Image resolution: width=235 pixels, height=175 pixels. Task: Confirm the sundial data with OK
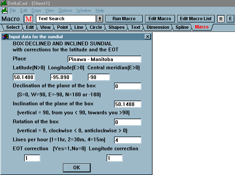[76, 167]
